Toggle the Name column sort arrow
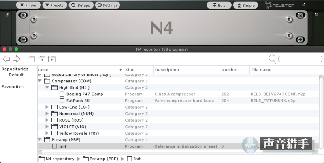This screenshot has width=324, height=163. tap(121, 70)
